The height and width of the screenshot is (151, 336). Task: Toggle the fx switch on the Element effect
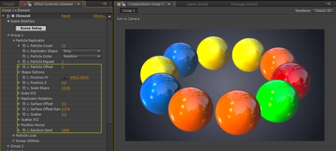coord(8,16)
